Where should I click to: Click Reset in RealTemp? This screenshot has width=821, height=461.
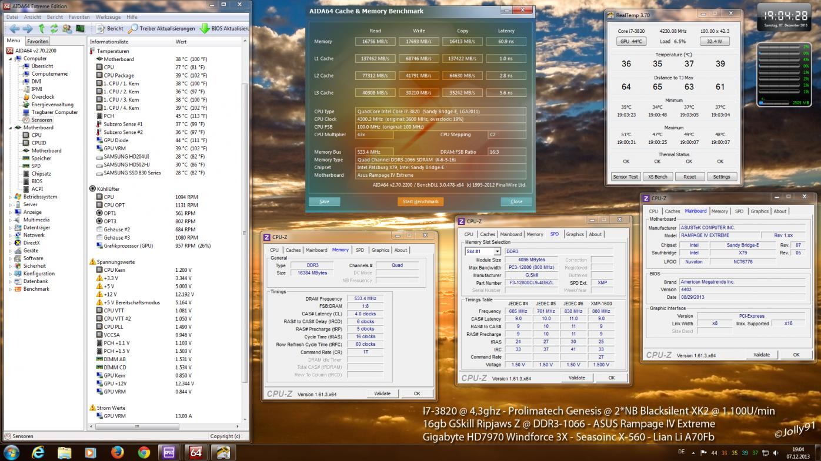pyautogui.click(x=690, y=176)
